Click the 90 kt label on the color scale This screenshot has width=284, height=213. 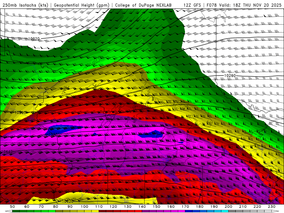pyautogui.click(x=70, y=207)
